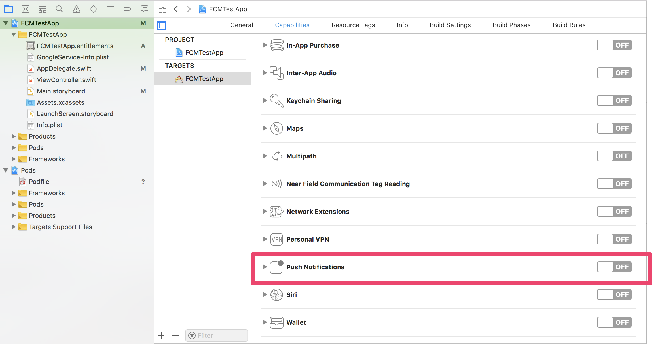Enable the Push Notifications switch
This screenshot has height=344, width=664.
tap(614, 267)
